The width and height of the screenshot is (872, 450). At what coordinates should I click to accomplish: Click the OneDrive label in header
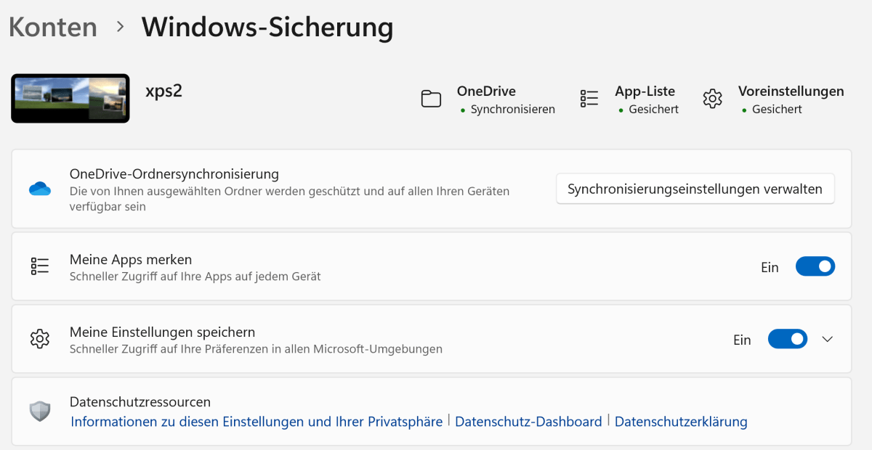point(486,91)
